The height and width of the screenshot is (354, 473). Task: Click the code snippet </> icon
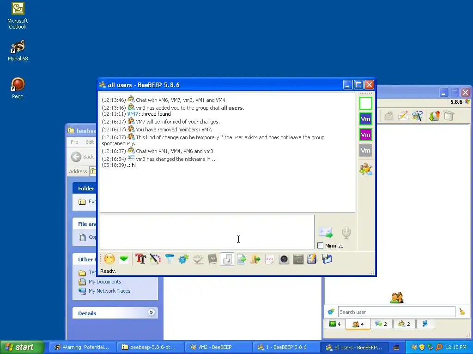pyautogui.click(x=270, y=259)
